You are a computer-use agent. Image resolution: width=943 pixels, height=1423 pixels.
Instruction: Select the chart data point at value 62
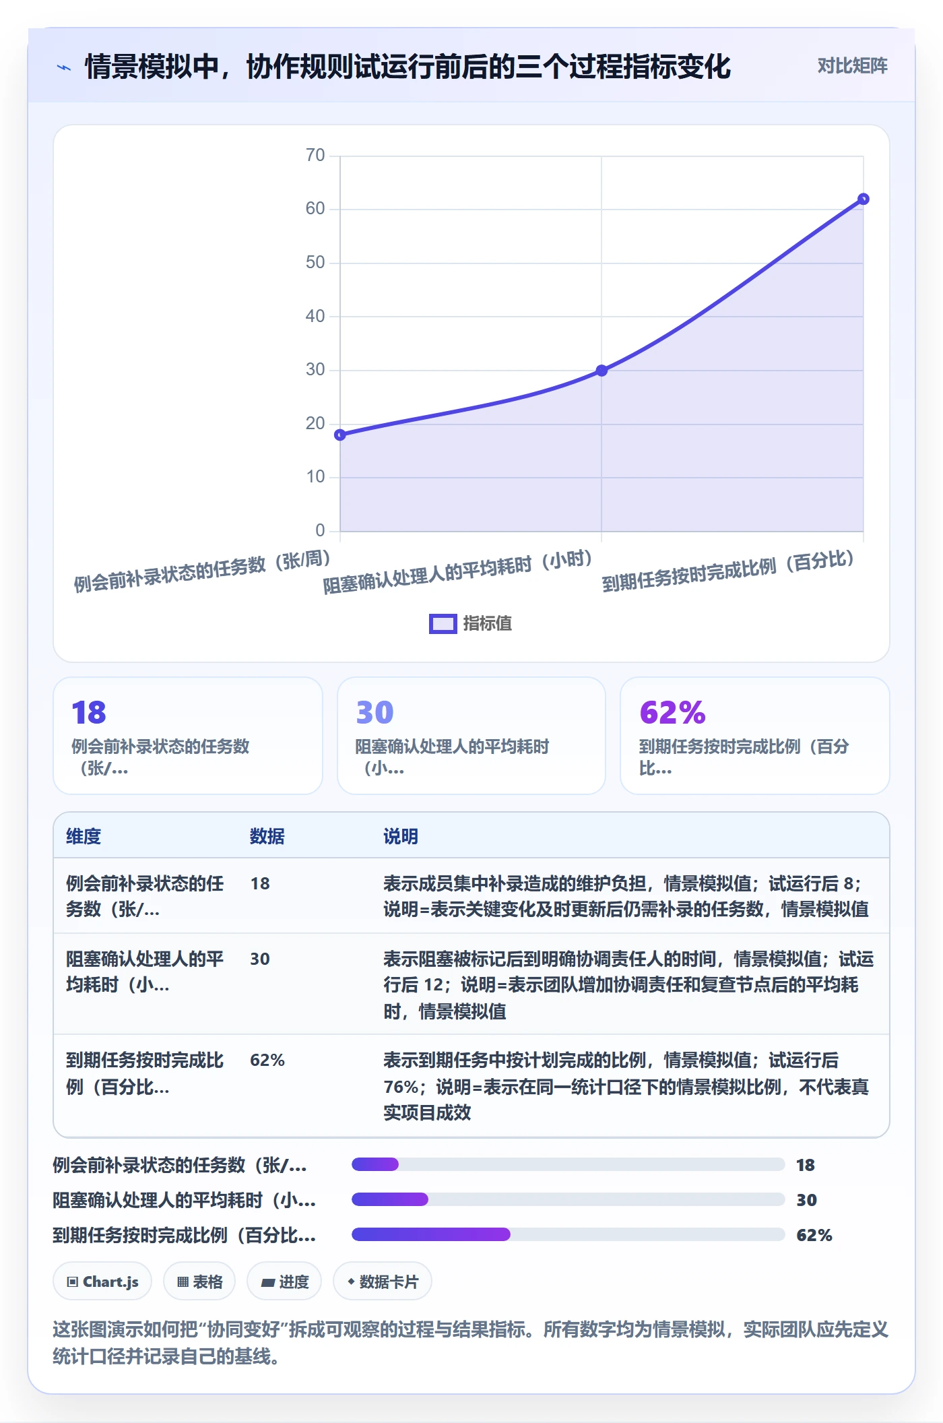point(863,199)
